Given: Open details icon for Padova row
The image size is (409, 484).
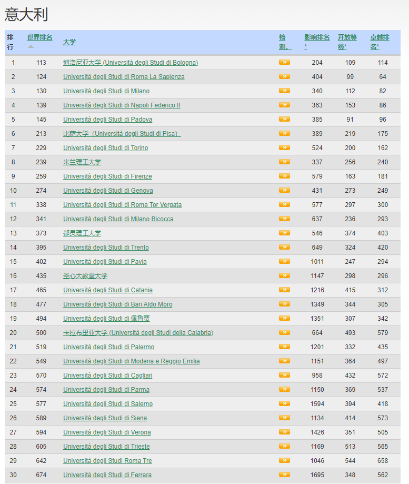Looking at the screenshot, I should coord(284,119).
